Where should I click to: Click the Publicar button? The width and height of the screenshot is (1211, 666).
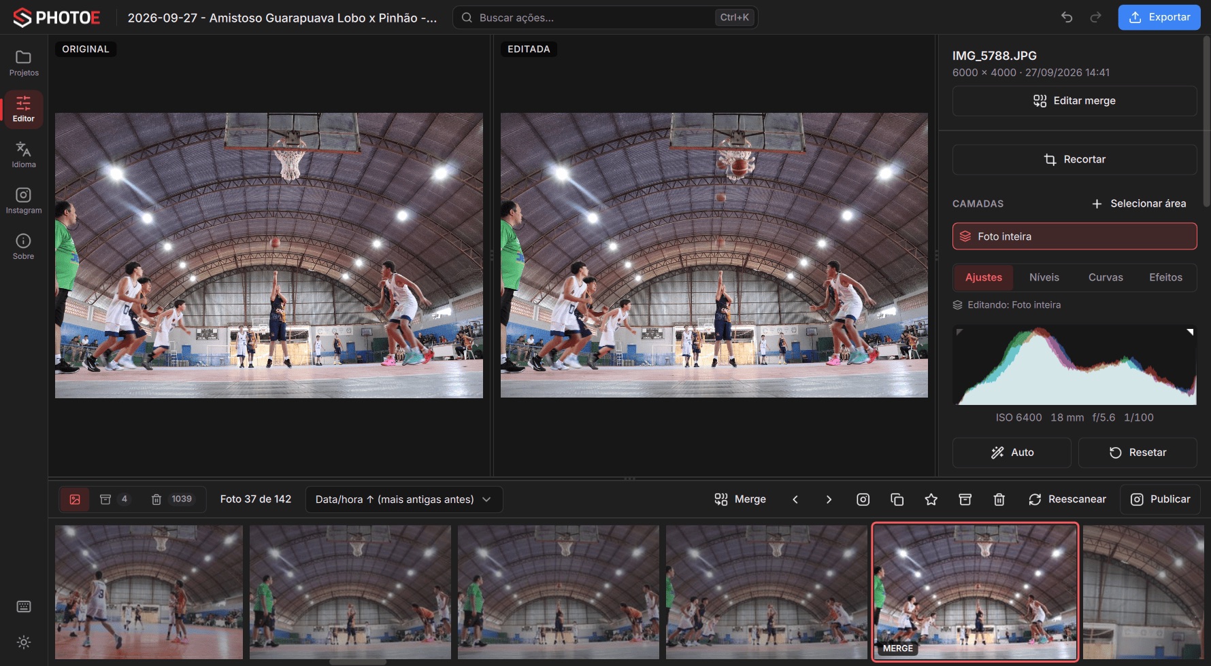pos(1160,500)
